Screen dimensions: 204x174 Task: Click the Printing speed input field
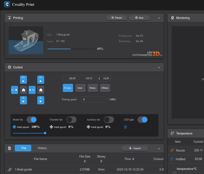tap(93, 99)
